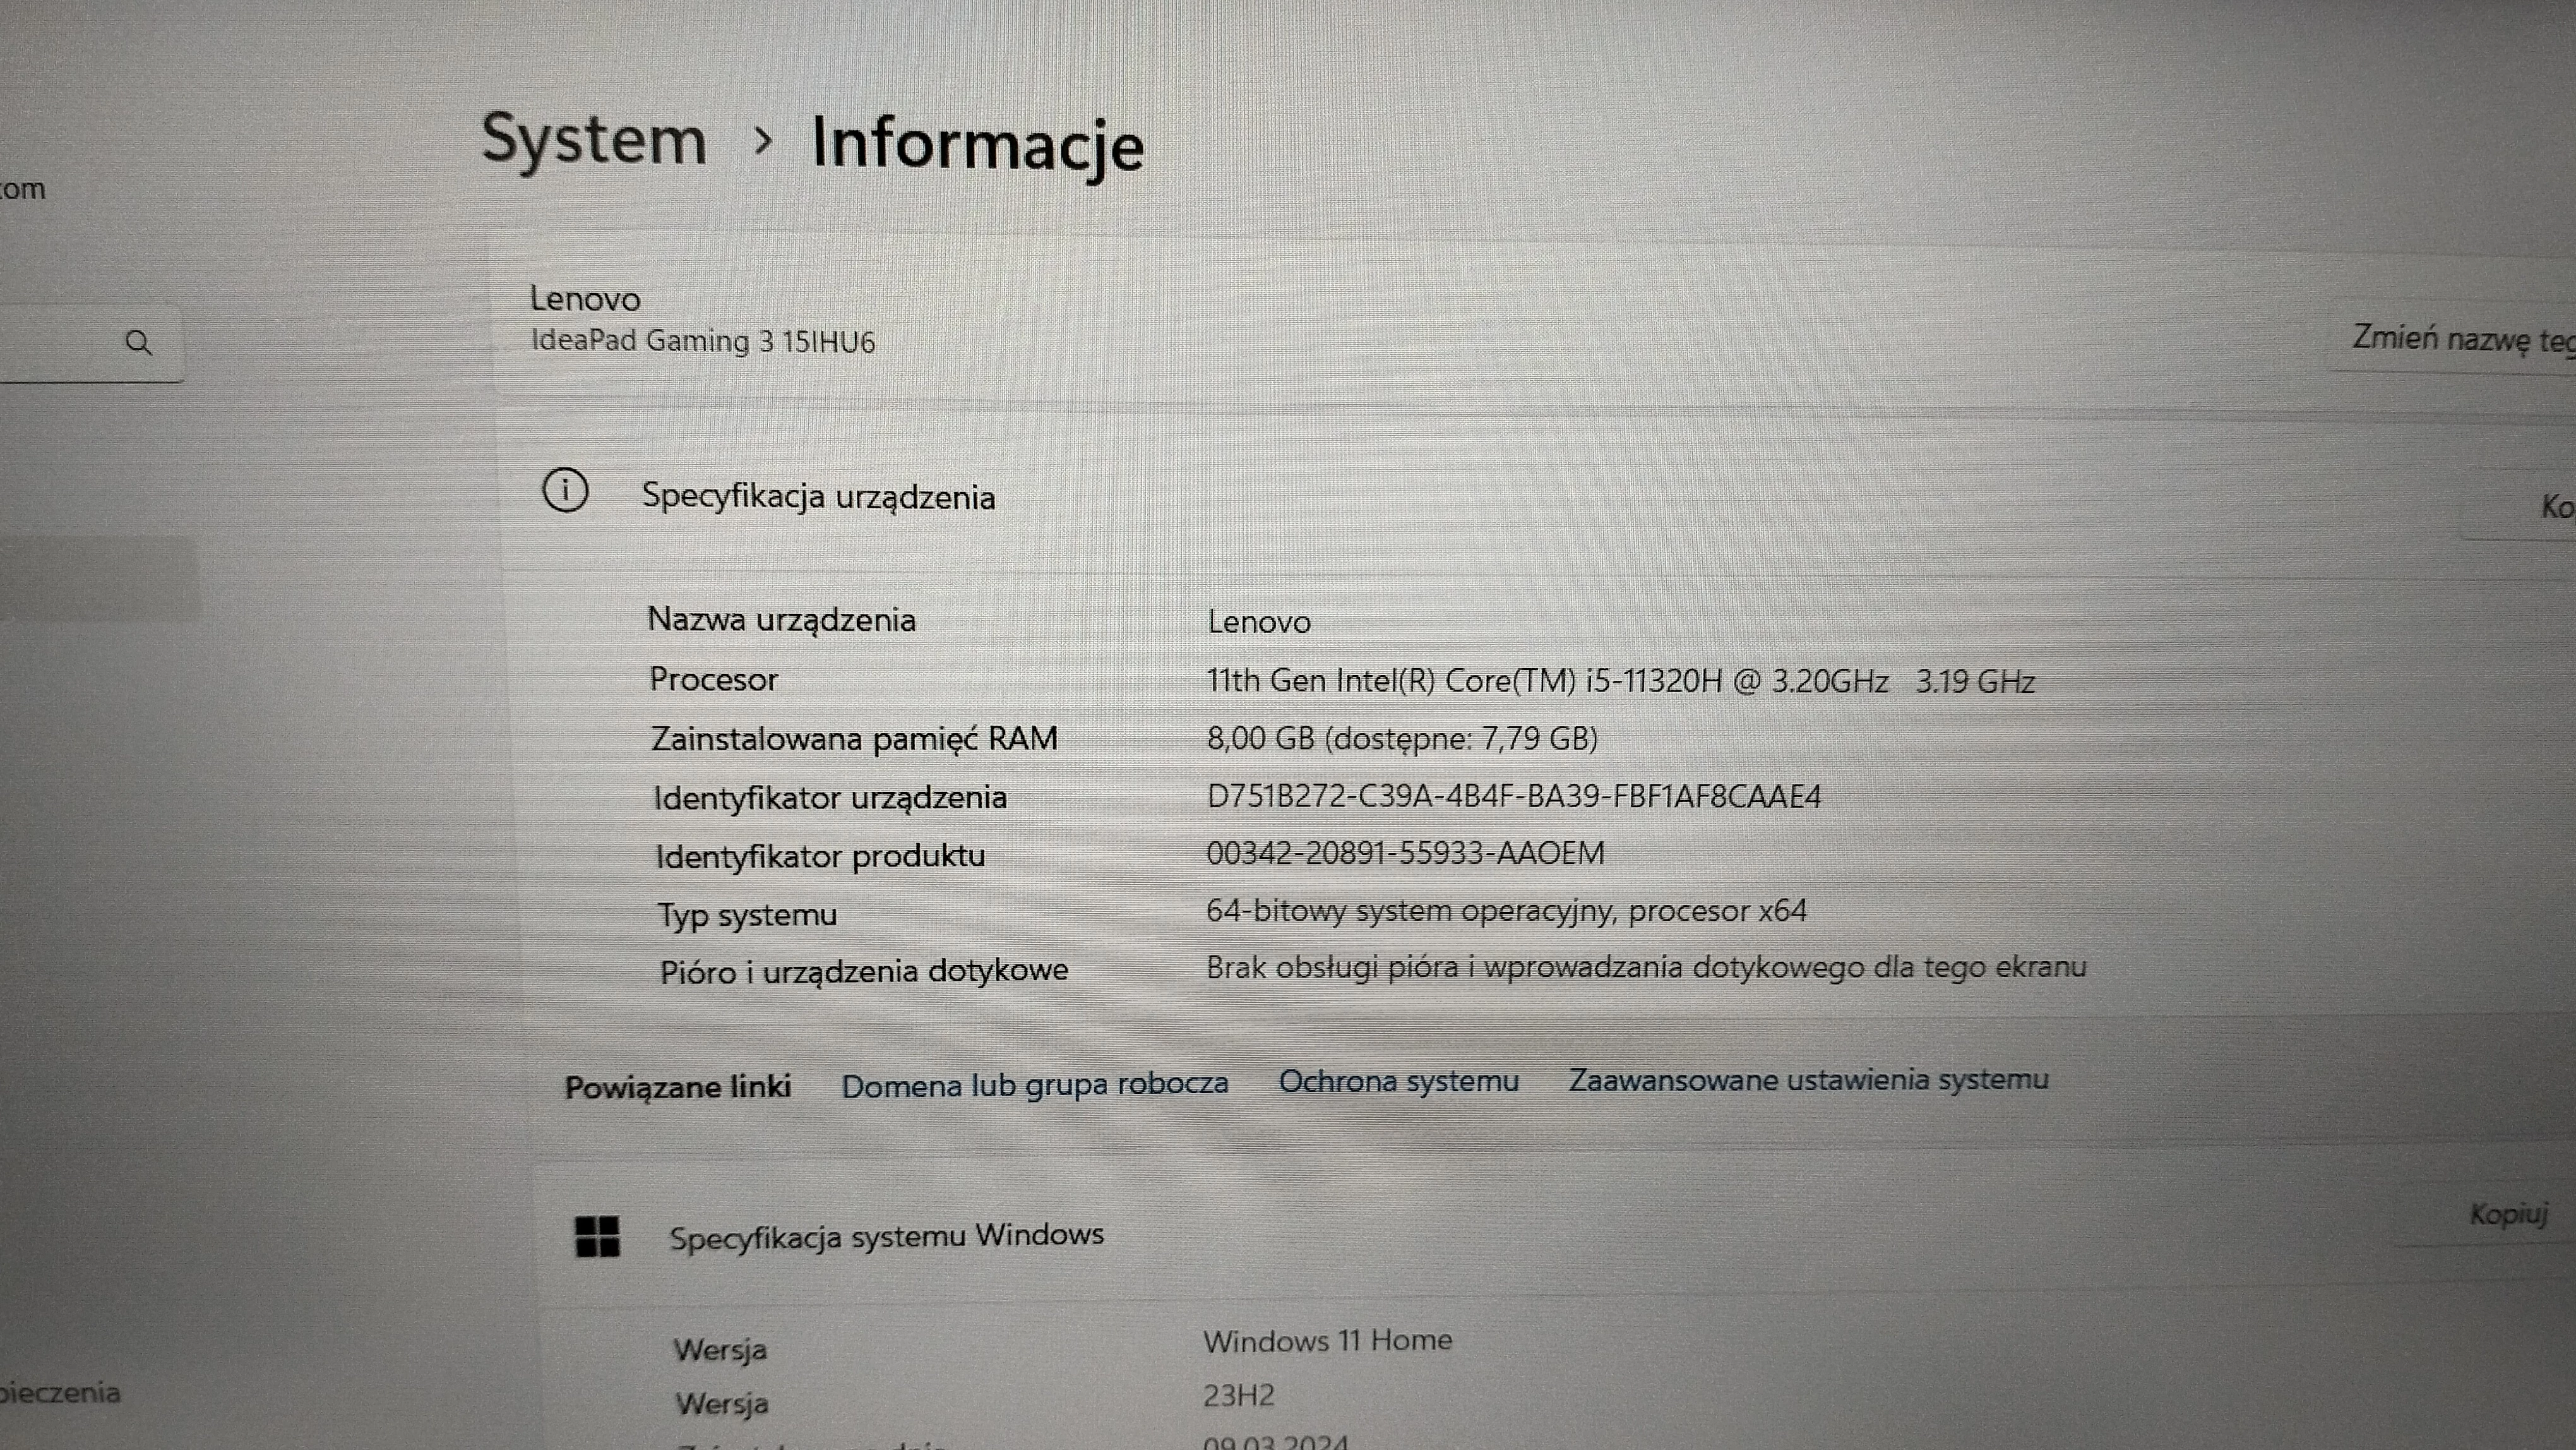2576x1450 pixels.
Task: Click the Pióro i urządzenia dotykowe label
Action: [864, 971]
